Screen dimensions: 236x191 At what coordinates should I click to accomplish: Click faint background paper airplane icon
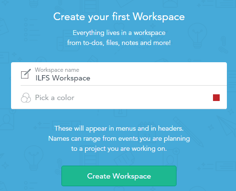point(226,126)
